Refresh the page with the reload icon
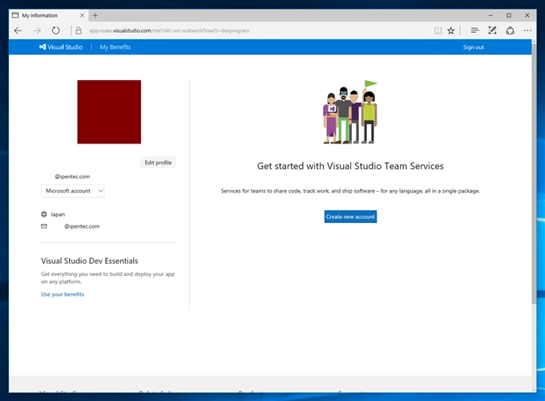Viewport: 545px width, 401px height. click(55, 30)
